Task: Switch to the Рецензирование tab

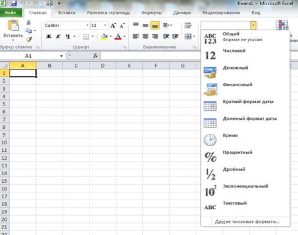Action: coord(221,13)
